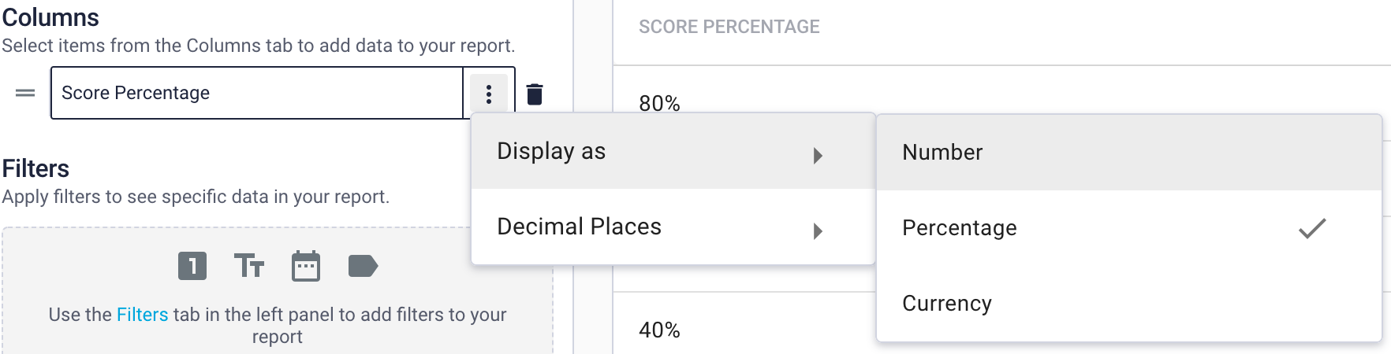Open the Display as submenu

(673, 151)
